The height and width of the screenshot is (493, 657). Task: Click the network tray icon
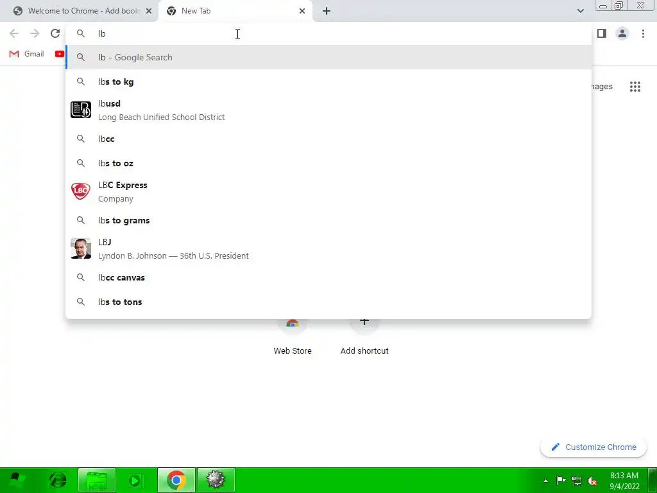pyautogui.click(x=577, y=481)
